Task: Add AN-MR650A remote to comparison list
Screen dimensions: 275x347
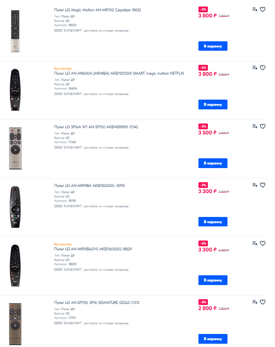Action: point(255,67)
